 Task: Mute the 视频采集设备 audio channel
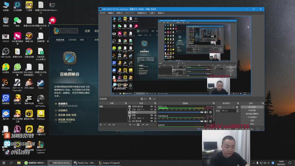[206, 121]
